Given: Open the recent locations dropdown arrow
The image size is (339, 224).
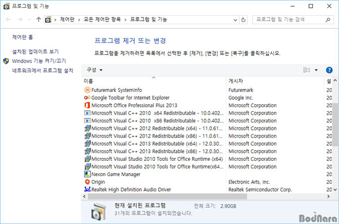Looking at the screenshot, I should 29,20.
